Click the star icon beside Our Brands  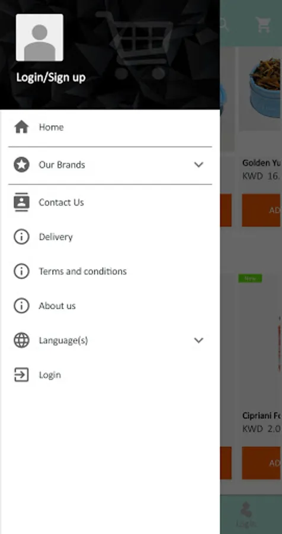click(21, 165)
